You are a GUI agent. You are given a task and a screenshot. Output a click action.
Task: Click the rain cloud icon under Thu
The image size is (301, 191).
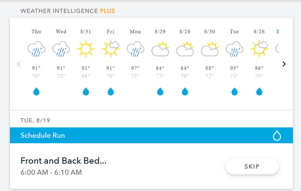36,49
